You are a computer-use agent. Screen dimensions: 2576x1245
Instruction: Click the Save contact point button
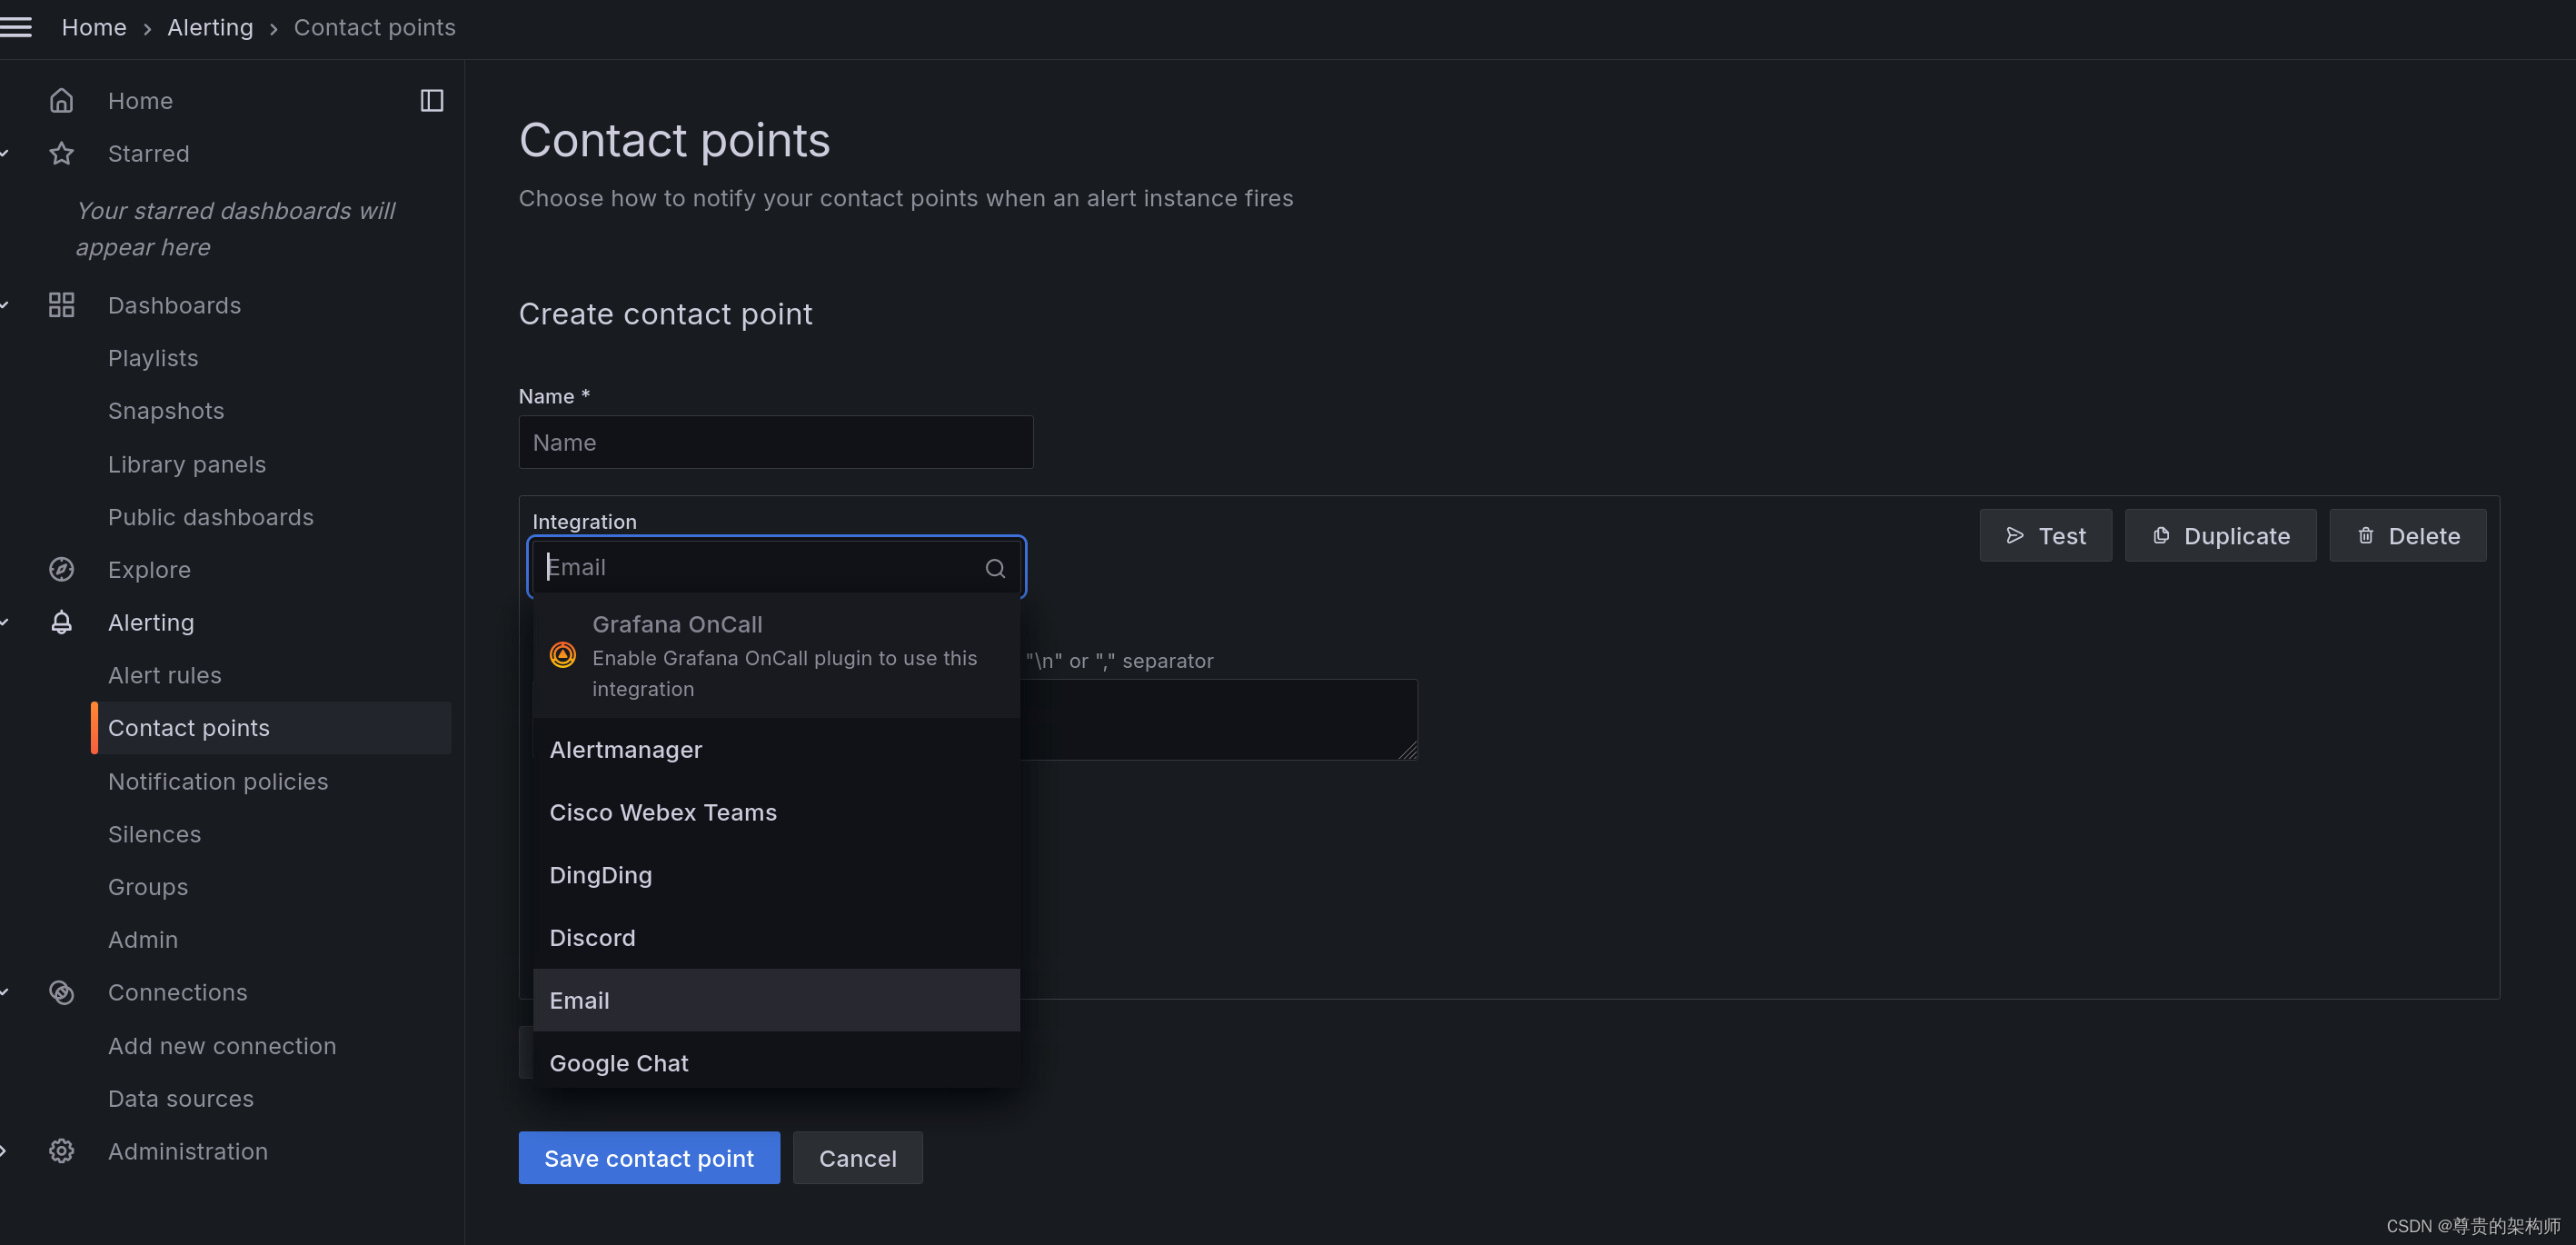(x=648, y=1157)
